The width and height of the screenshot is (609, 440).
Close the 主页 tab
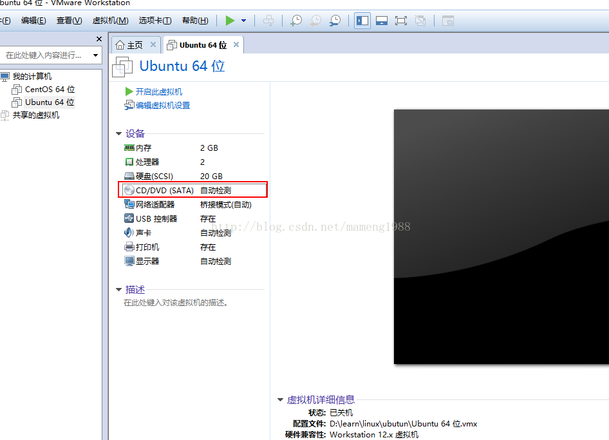153,44
